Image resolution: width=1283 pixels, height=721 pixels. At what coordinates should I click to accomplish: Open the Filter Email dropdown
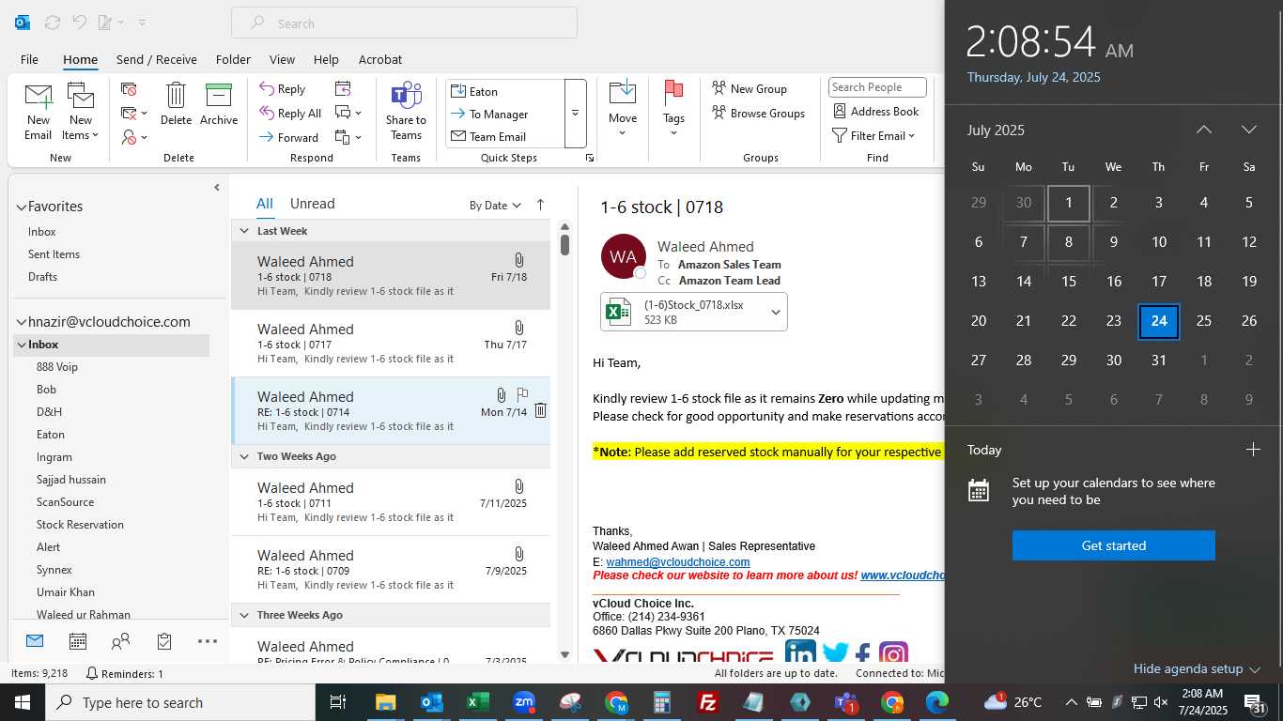[x=873, y=135]
